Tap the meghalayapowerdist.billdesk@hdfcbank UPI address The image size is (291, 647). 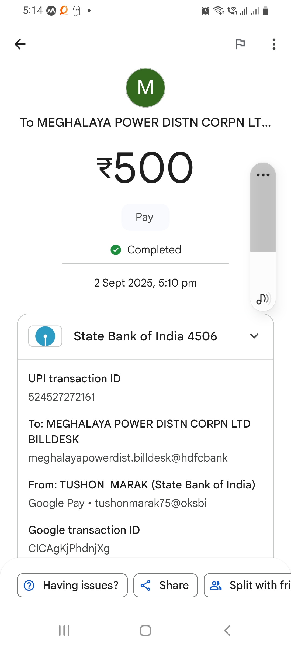128,458
